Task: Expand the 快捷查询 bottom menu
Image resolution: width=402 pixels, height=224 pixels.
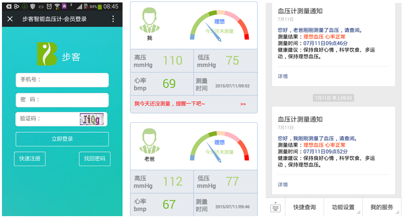Action: [304, 207]
